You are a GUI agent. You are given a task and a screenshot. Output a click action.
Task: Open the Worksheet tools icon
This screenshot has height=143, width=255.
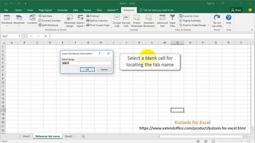click(x=19, y=20)
